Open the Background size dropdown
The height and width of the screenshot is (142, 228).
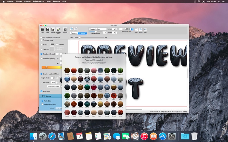126,29
